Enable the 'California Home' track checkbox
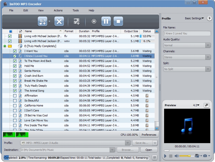This screenshot has height=162, width=215. [15, 106]
